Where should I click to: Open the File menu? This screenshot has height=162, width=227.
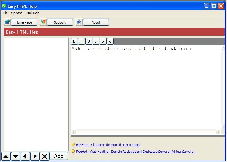[5, 13]
